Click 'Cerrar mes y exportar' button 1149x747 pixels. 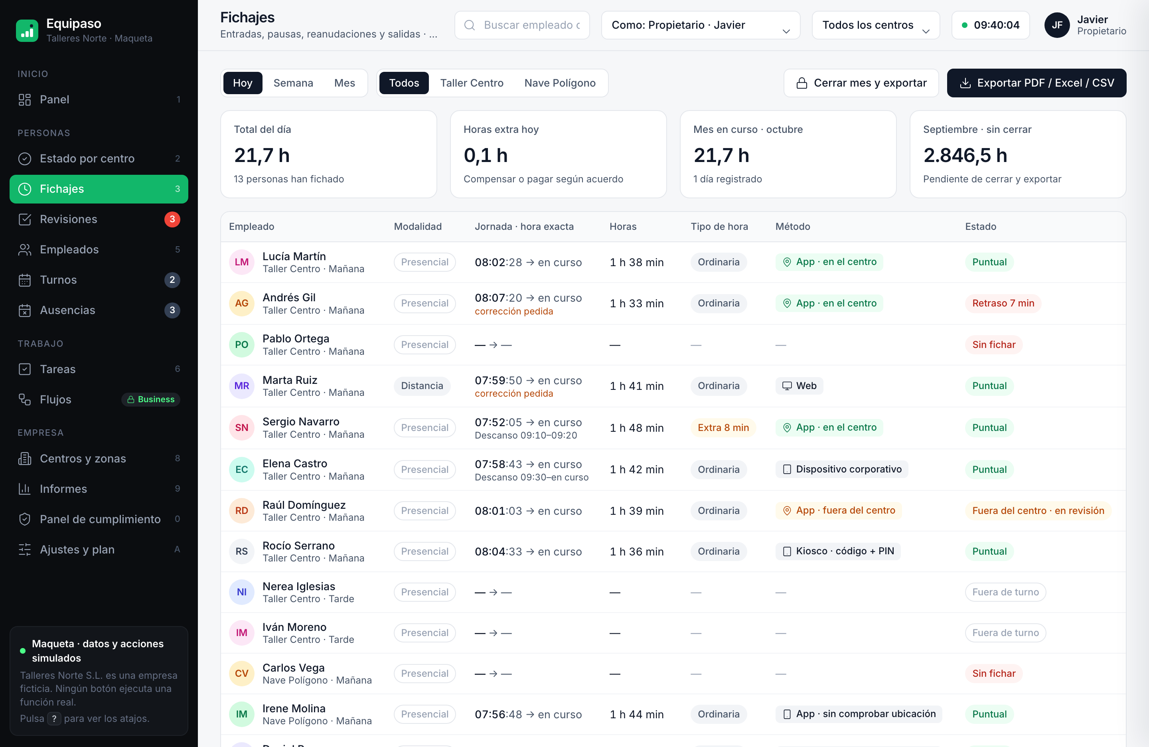click(861, 83)
